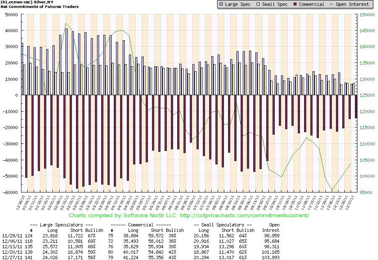
Task: Select the 12/13/11 table row date
Action: coord(12,247)
